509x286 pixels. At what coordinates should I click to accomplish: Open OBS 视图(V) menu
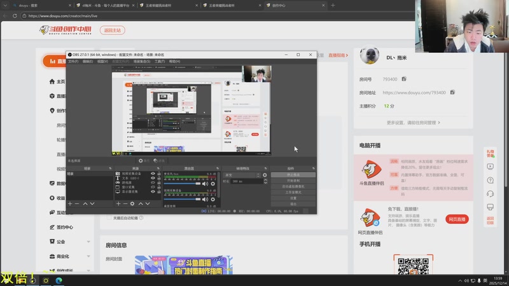click(102, 61)
